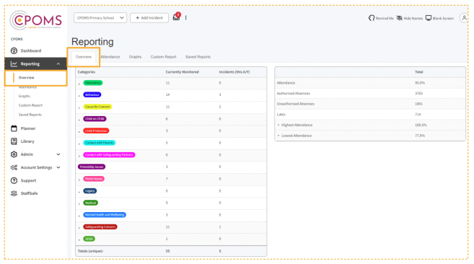Toggle Blank Screen mode
Screen dimensions: 474x264
(x=439, y=18)
